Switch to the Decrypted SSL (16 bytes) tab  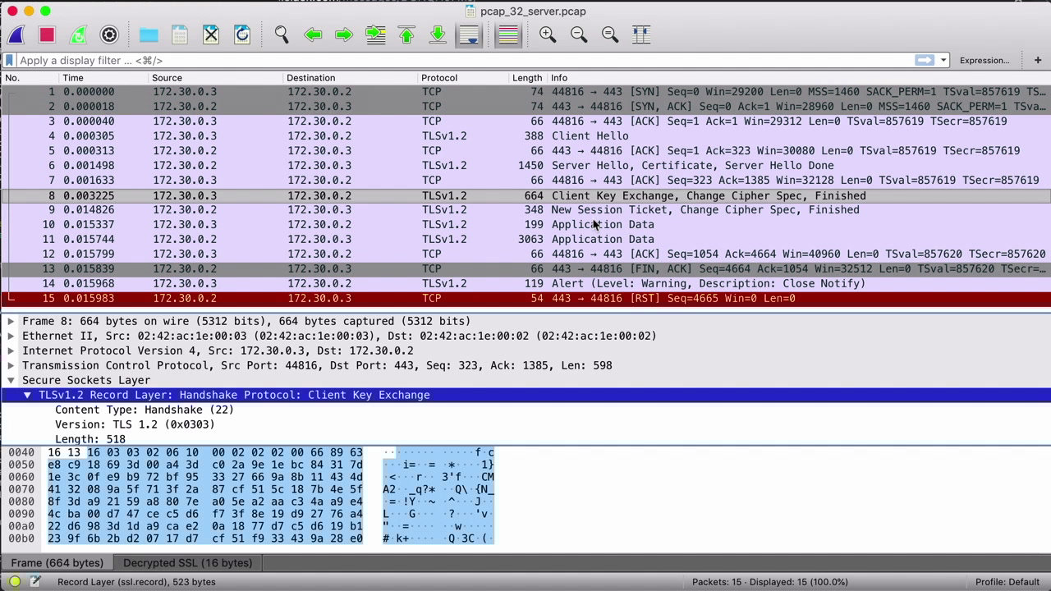(x=188, y=563)
